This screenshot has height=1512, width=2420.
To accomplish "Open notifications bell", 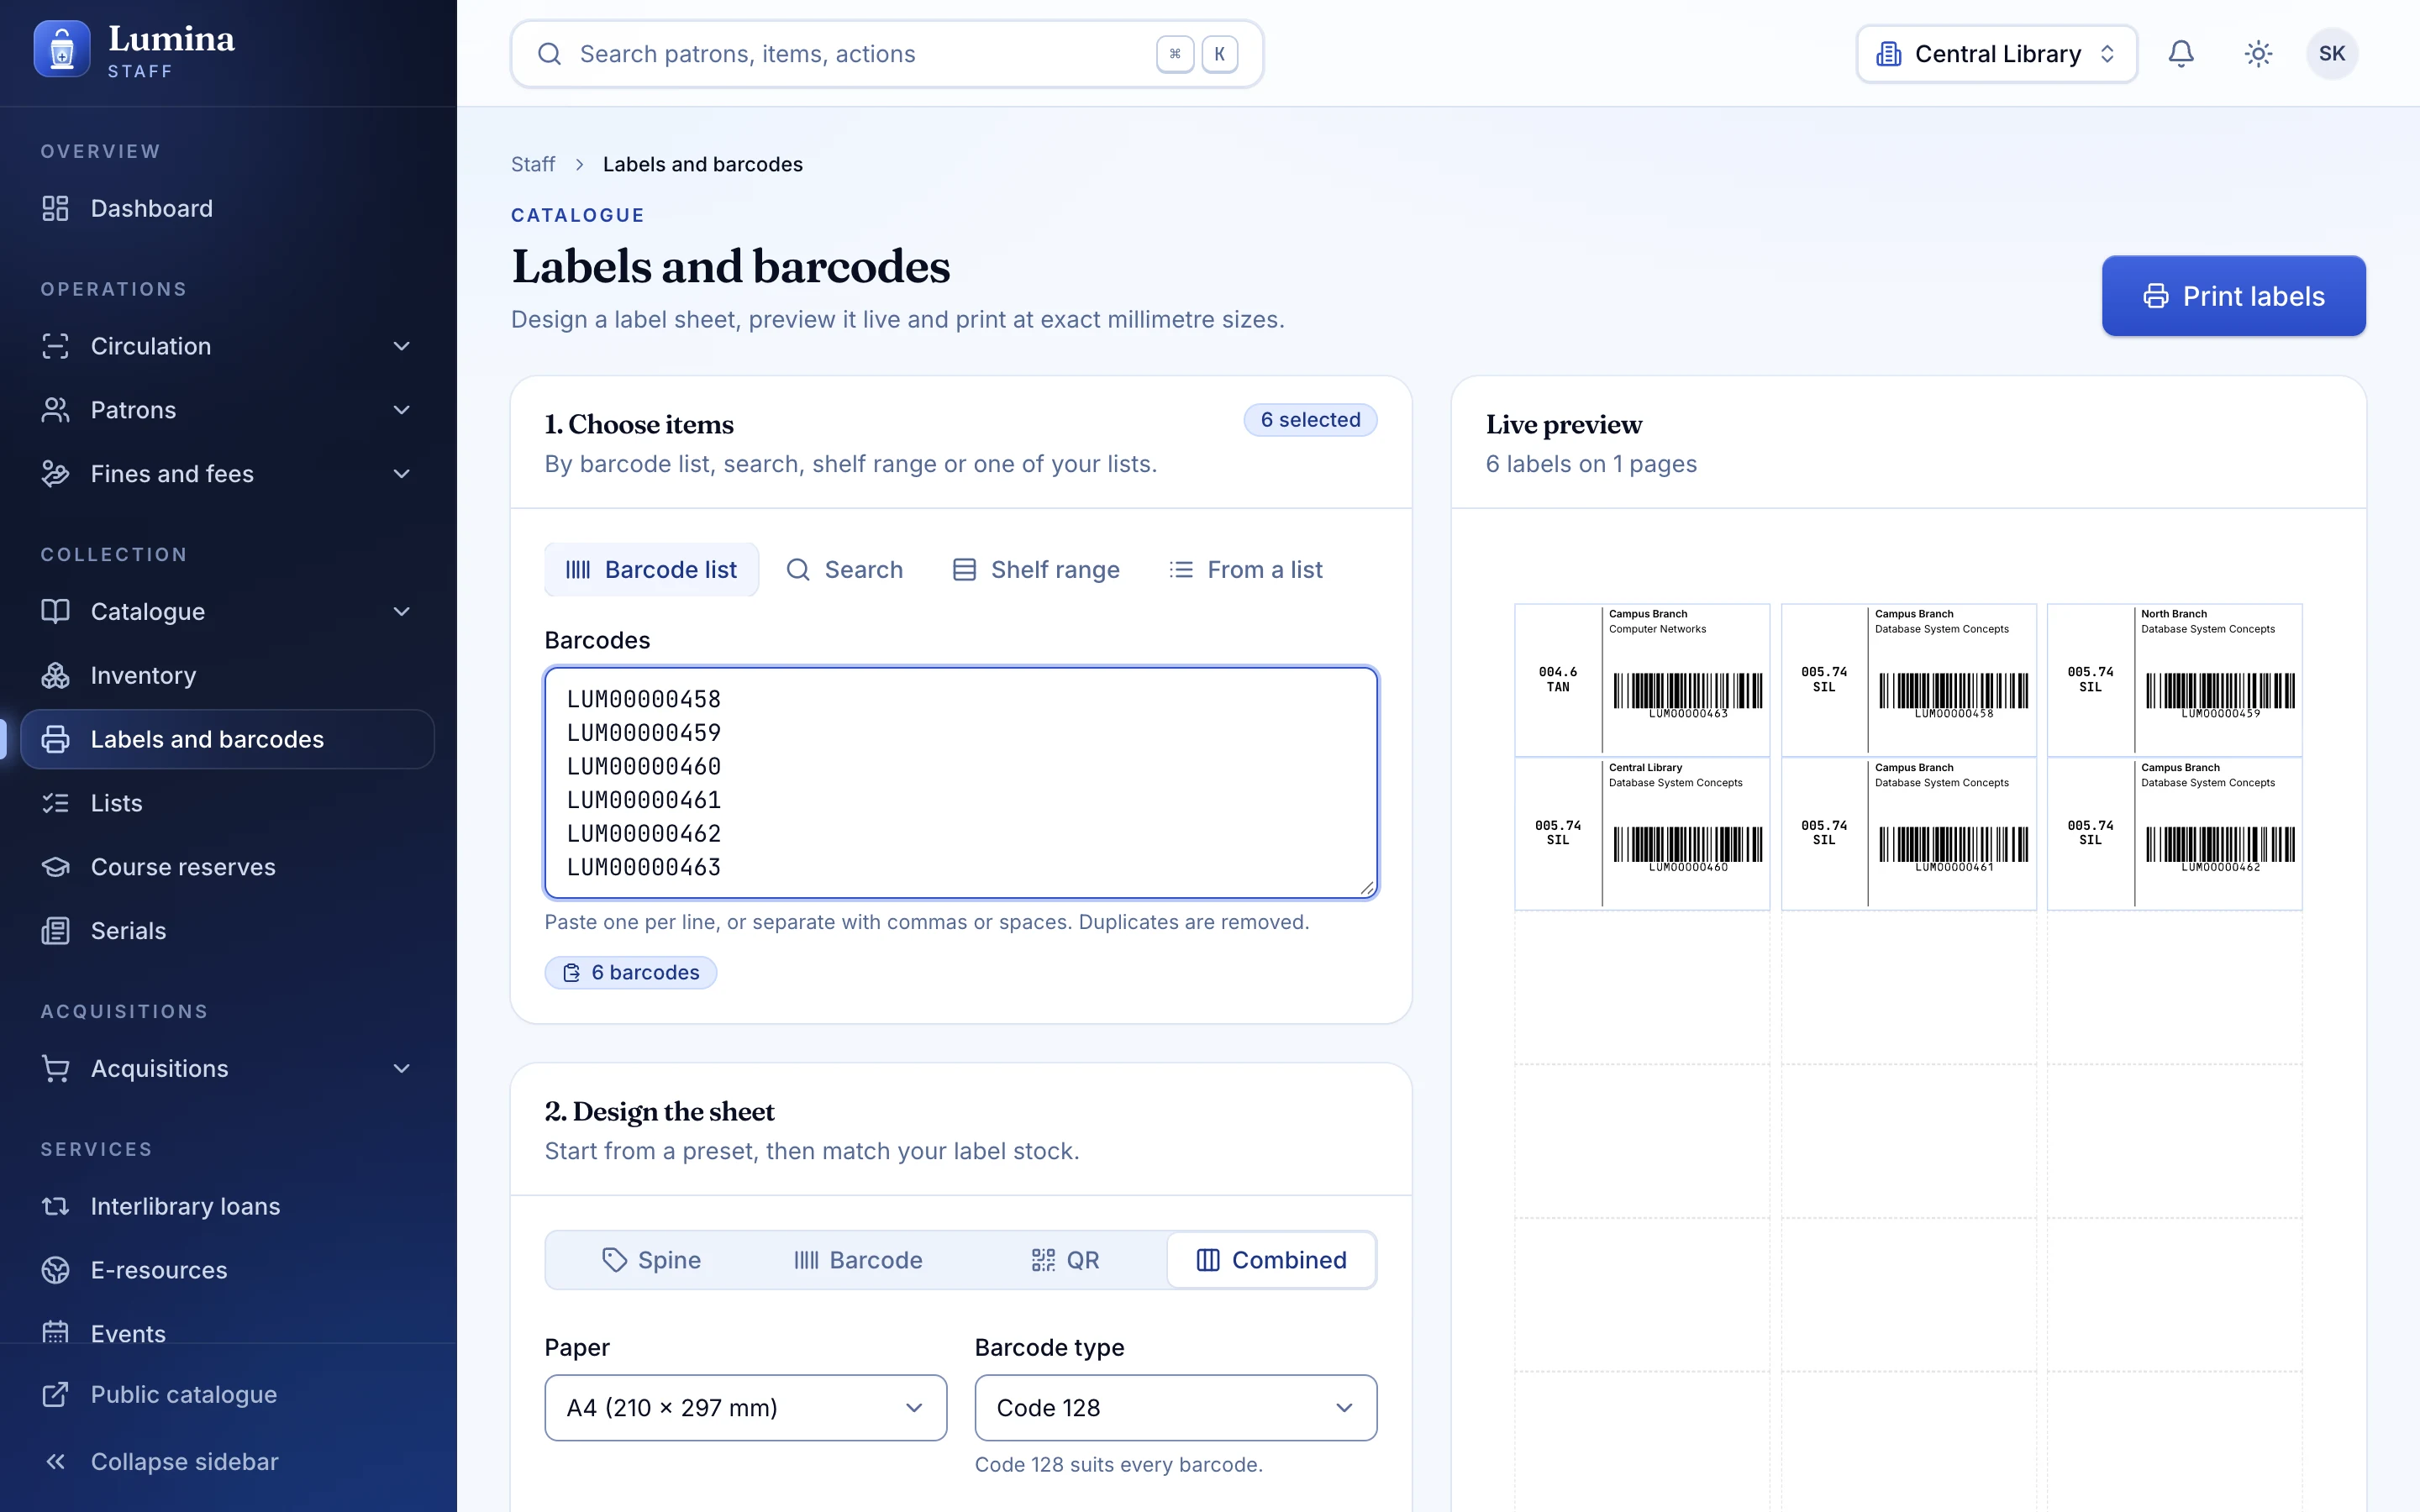I will coord(2181,54).
